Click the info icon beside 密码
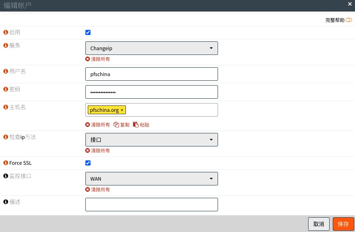The image size is (355, 232). [6, 90]
